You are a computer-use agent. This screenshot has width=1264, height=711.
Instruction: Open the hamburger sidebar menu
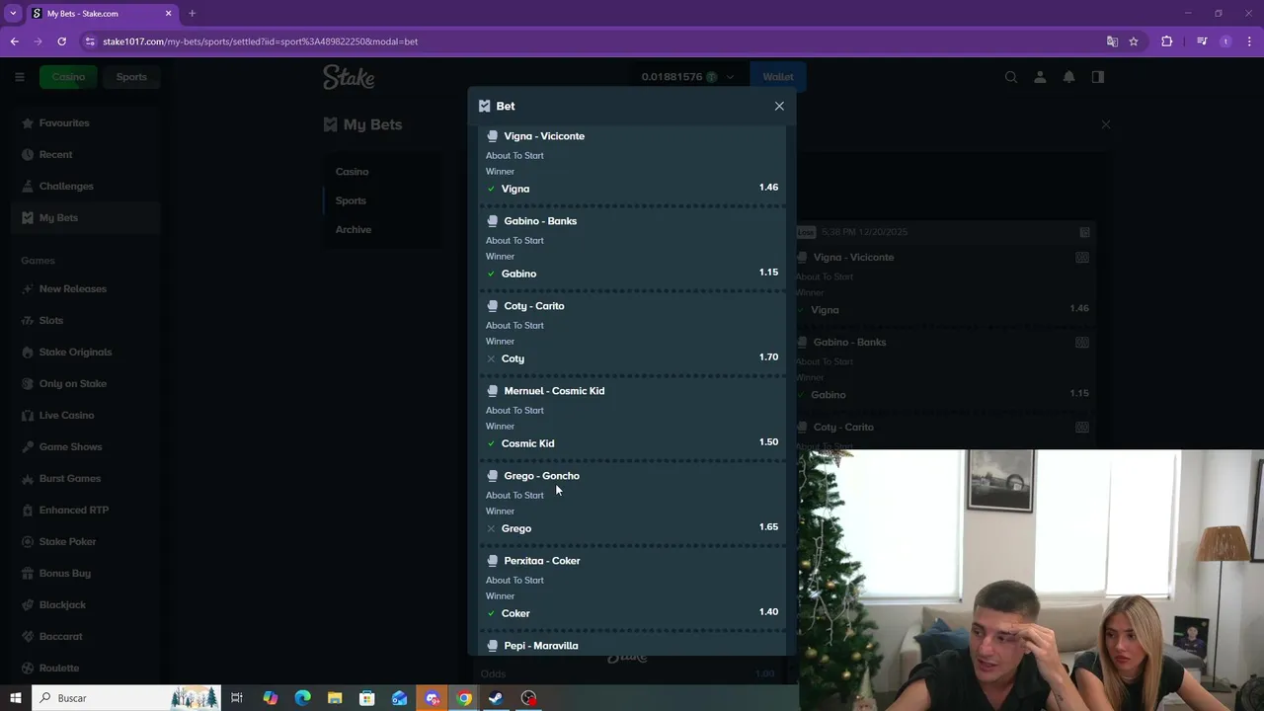pyautogui.click(x=19, y=77)
